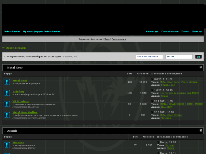Open author profile Чампер
The image size is (206, 154).
[166, 118]
